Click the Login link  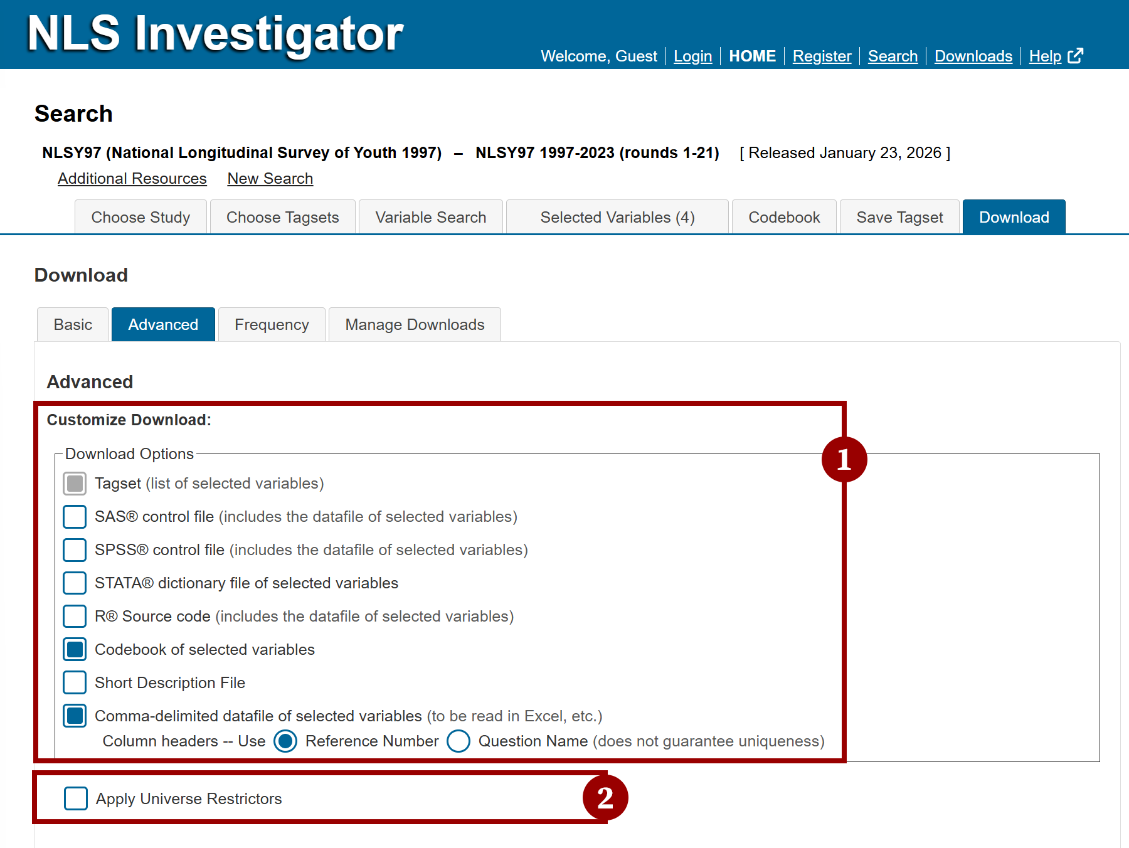[692, 56]
